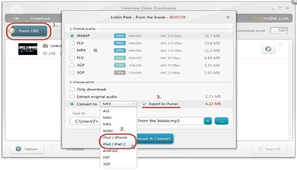
Task: Pick PSP from the format list
Action: click(118, 157)
